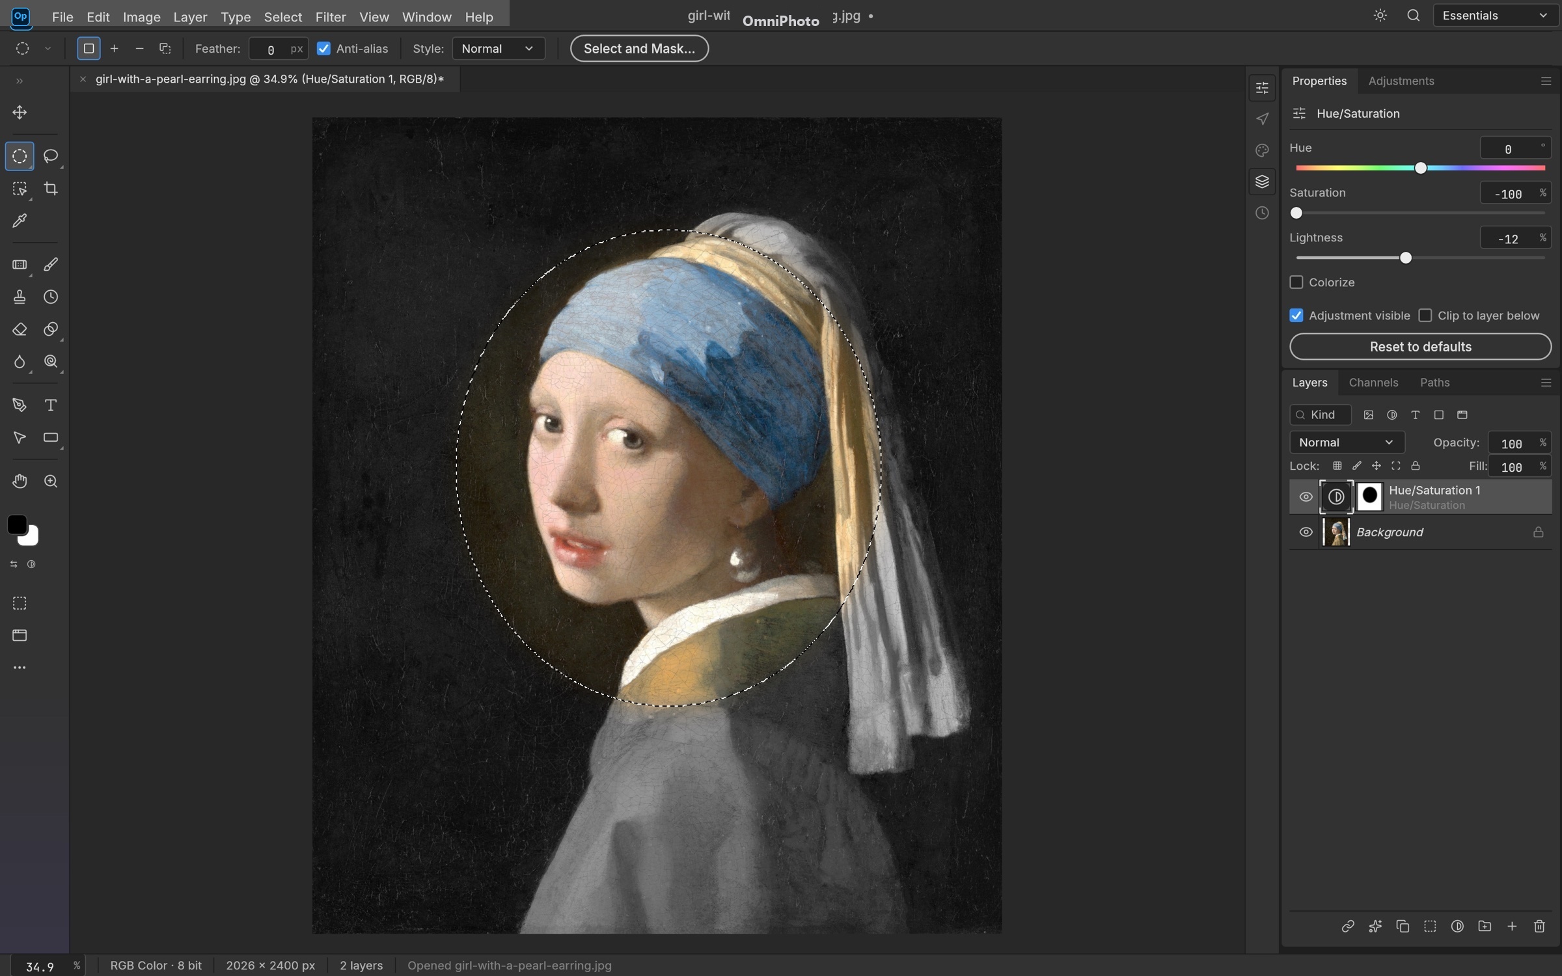Image resolution: width=1562 pixels, height=976 pixels.
Task: Expand the tool preset arrow beside the ellipse icon
Action: click(48, 49)
